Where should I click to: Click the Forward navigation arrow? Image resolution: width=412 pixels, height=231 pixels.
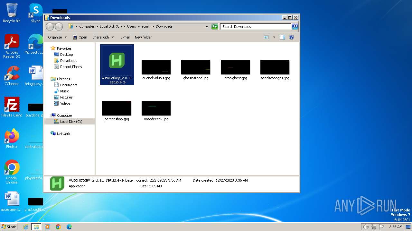point(59,27)
